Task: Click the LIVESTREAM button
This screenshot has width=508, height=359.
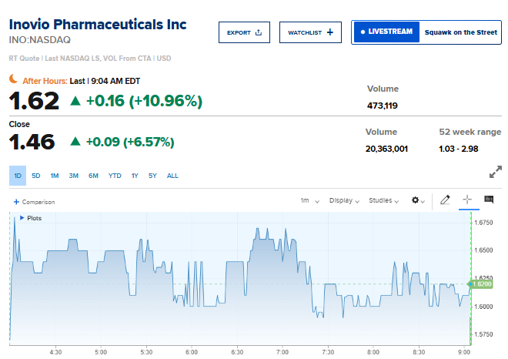Action: pos(386,32)
